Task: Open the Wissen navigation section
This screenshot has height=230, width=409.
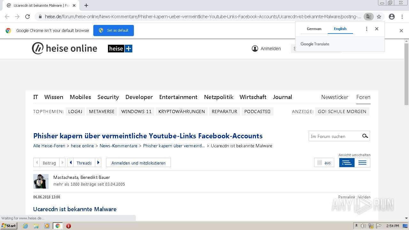Action: (x=54, y=97)
